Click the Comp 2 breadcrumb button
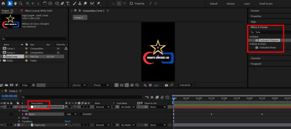The width and height of the screenshot is (291, 129). pyautogui.click(x=80, y=18)
